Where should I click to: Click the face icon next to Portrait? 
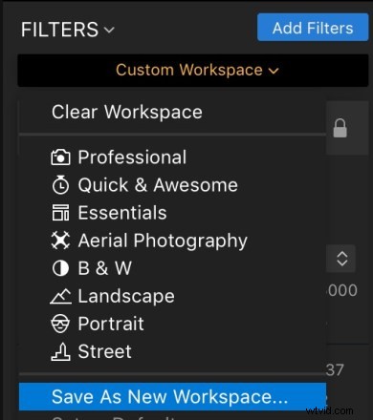(60, 324)
